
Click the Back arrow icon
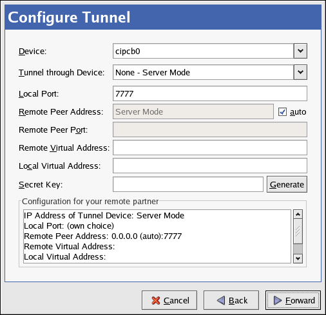tap(221, 300)
